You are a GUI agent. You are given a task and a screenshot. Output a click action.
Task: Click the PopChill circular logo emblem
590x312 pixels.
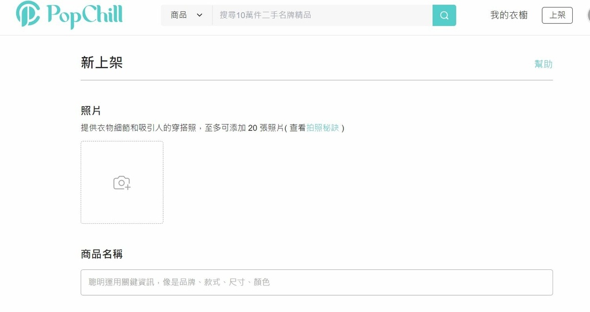click(28, 15)
